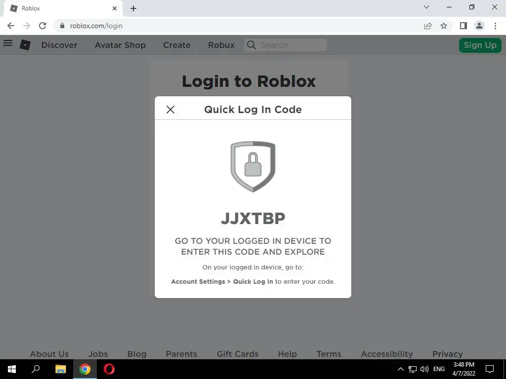Open Chrome profile avatar
The image size is (506, 379).
tap(479, 26)
